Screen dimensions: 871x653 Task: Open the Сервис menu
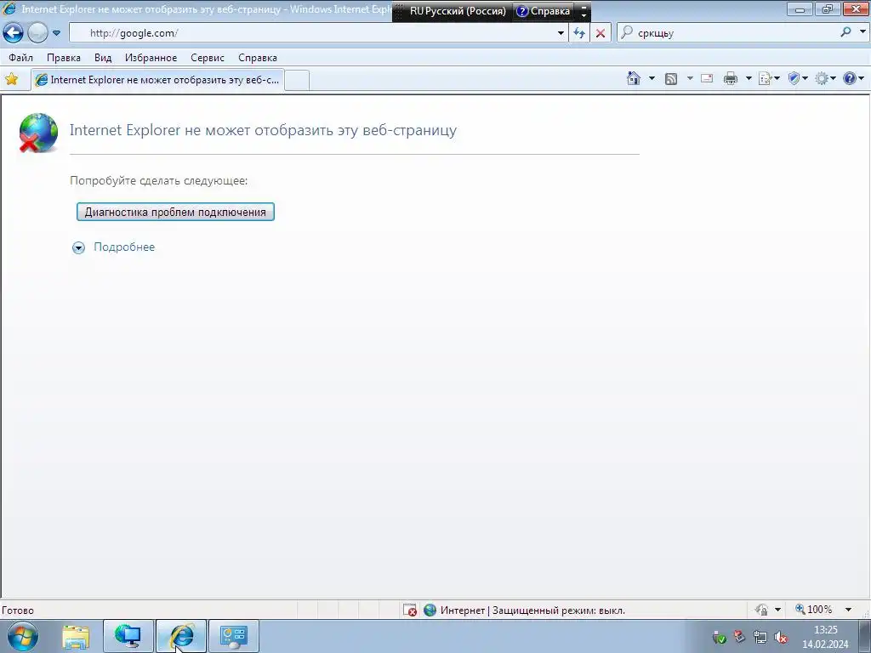(208, 58)
